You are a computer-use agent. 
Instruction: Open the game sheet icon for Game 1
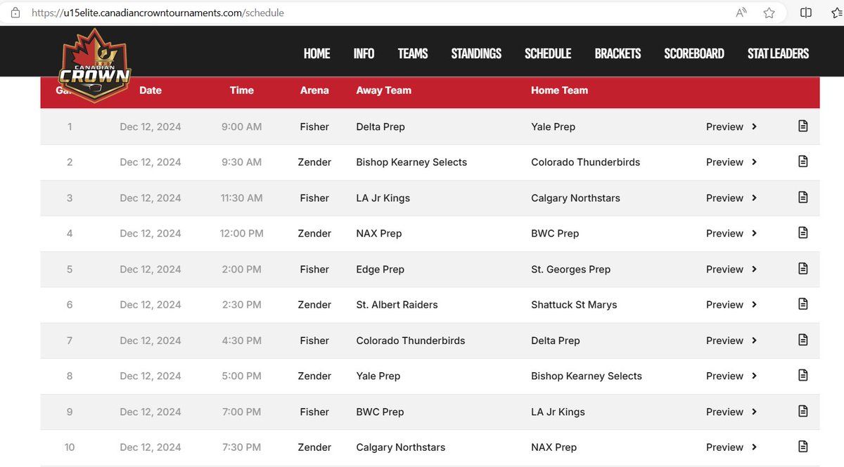803,126
